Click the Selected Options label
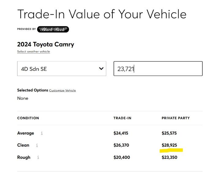 pyautogui.click(x=32, y=90)
